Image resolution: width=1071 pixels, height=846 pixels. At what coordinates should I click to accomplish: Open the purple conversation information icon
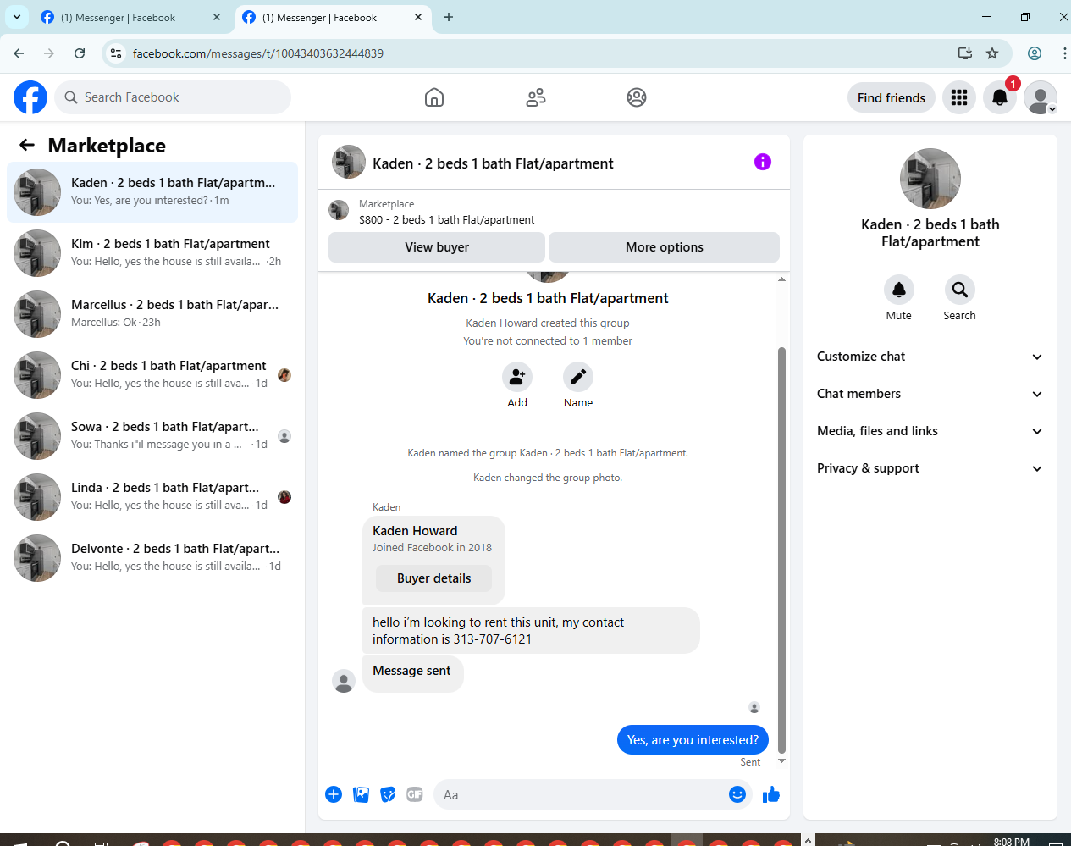(763, 162)
